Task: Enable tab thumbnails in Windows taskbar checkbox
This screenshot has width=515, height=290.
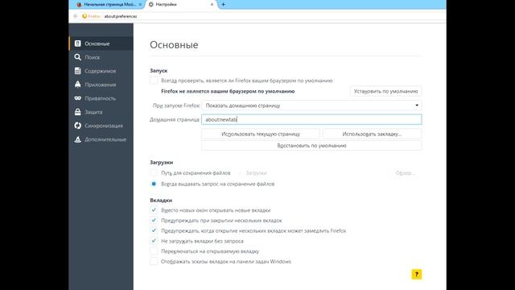Action: click(154, 261)
